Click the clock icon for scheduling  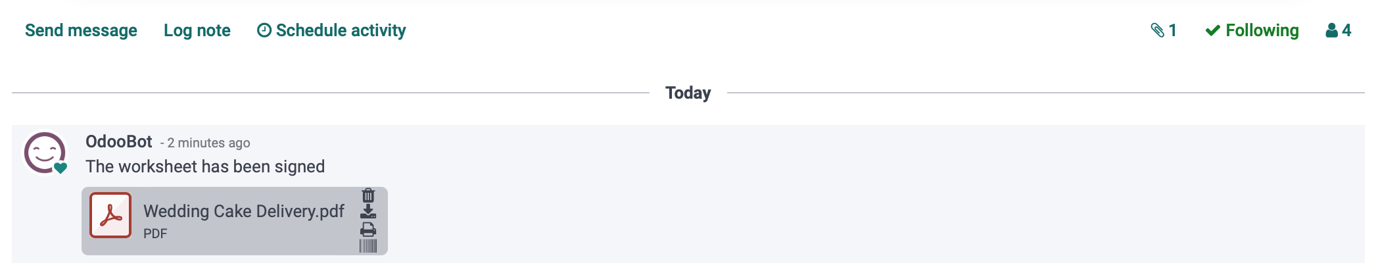click(x=264, y=30)
